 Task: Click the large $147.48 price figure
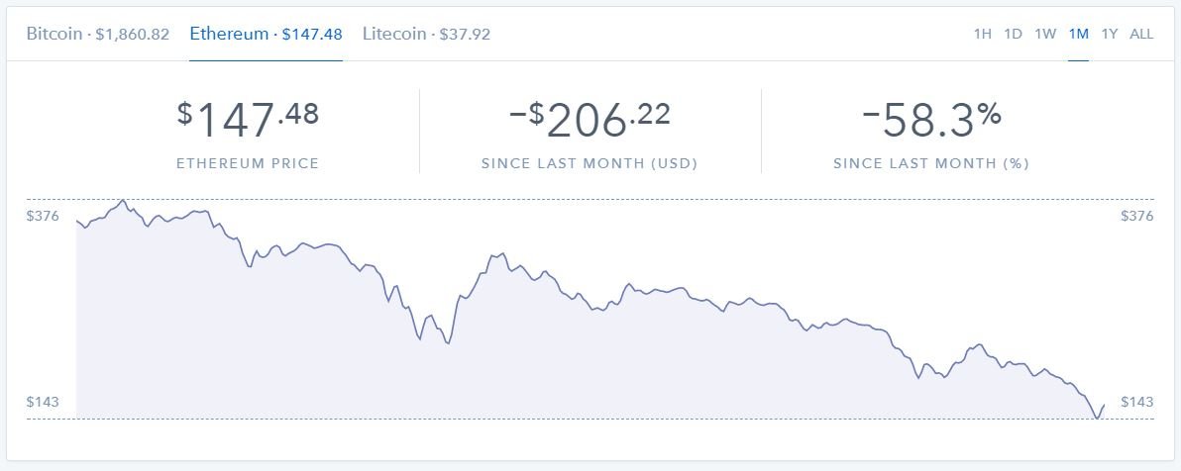coord(248,120)
